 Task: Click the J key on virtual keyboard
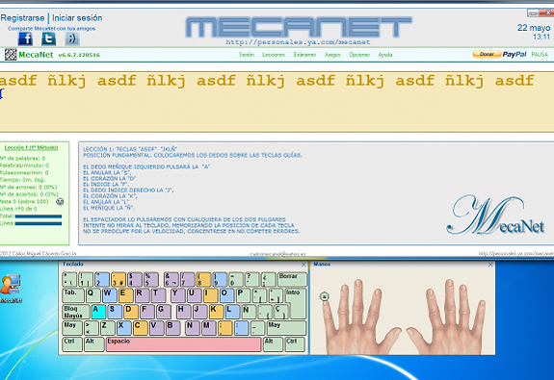(x=199, y=312)
